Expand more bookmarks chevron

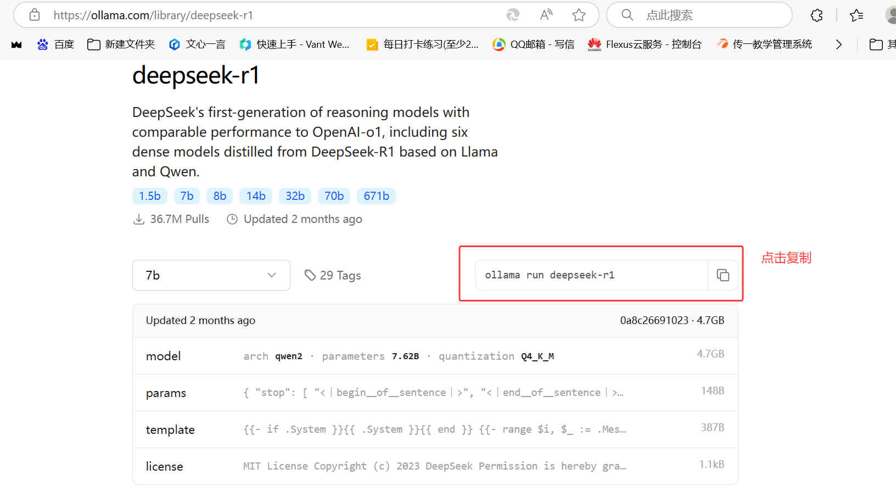(x=838, y=44)
